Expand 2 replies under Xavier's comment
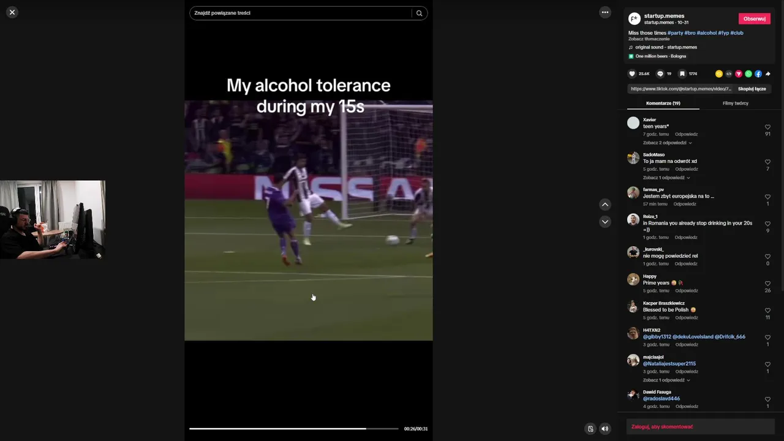Image resolution: width=784 pixels, height=441 pixels. (667, 143)
